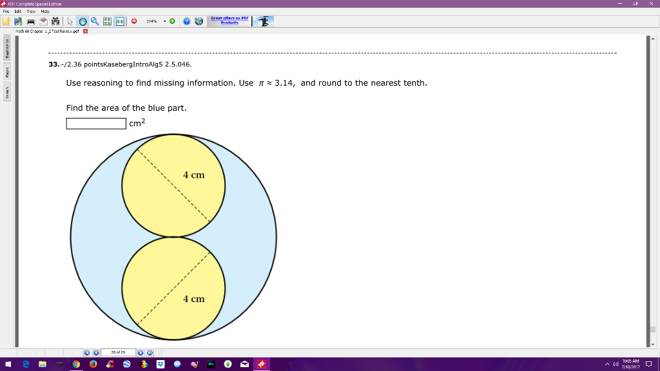Screen dimensions: 660x371
Task: Select the Hand pan tool
Action: click(x=82, y=20)
